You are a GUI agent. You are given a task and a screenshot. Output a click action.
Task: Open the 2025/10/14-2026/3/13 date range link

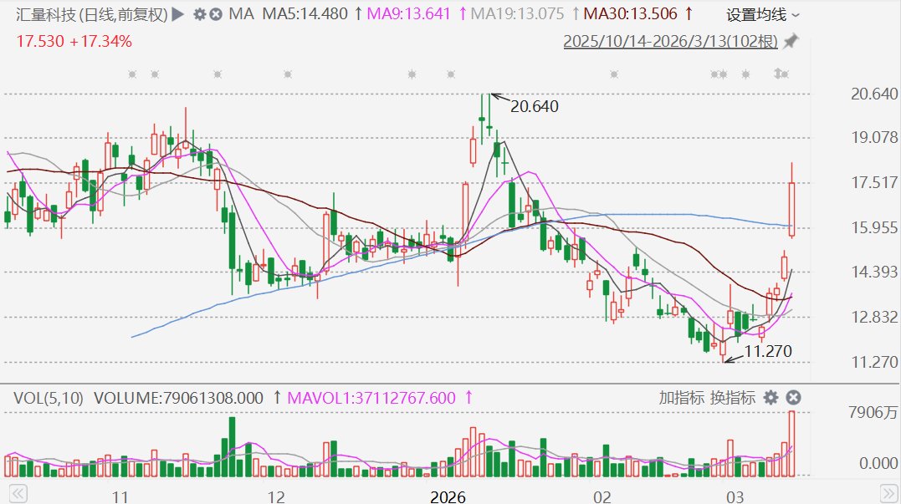click(x=670, y=41)
